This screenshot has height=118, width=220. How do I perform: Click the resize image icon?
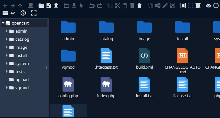pyautogui.click(x=172, y=6)
